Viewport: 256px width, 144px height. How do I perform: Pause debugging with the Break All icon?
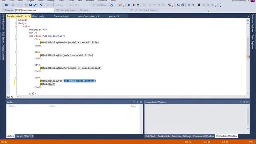129,5
